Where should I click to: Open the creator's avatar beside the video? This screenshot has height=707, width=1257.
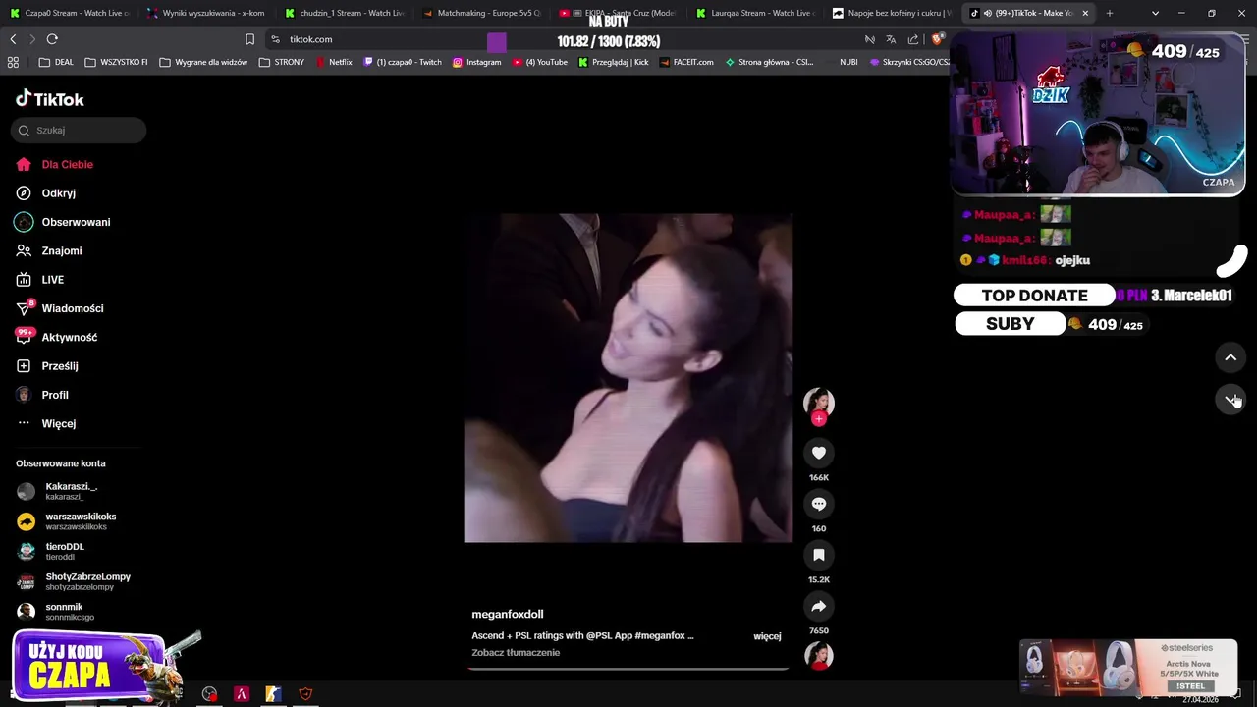818,402
